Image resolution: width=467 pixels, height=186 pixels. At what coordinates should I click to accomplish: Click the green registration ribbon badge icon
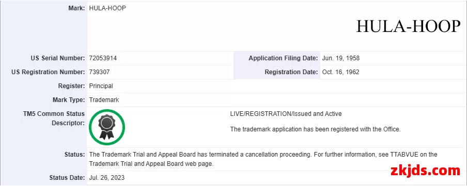coord(107,127)
